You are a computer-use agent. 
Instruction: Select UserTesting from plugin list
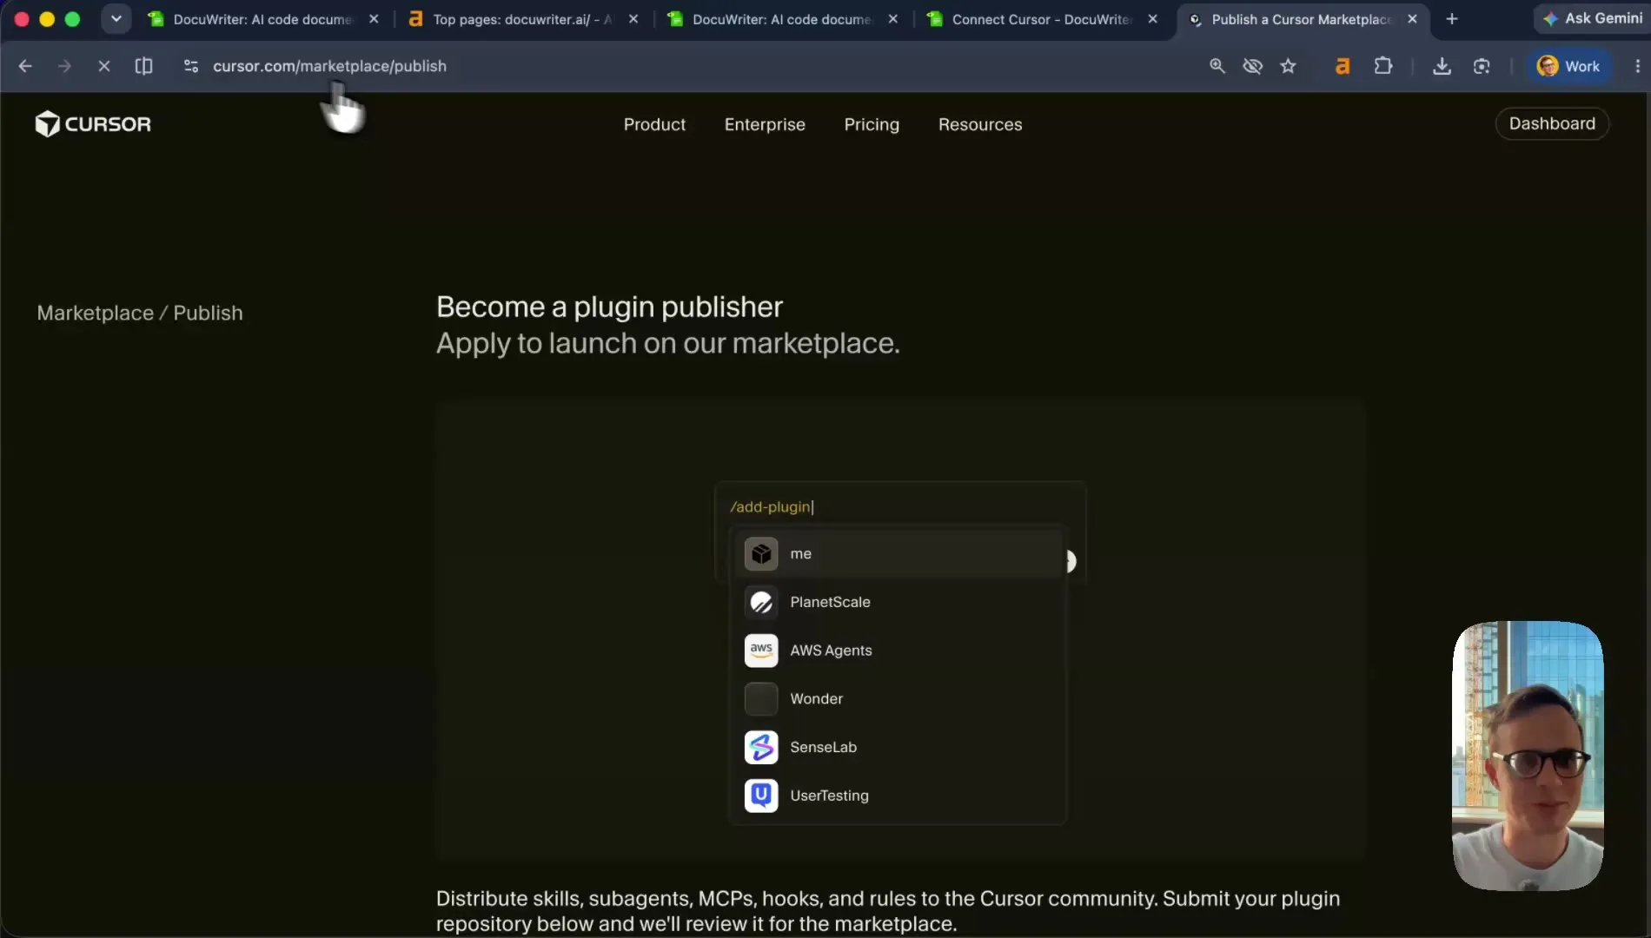[898, 795]
